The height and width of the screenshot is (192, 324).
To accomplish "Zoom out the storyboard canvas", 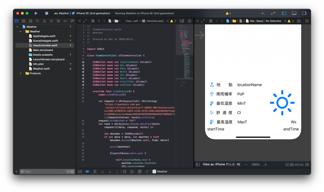I will [246, 164].
